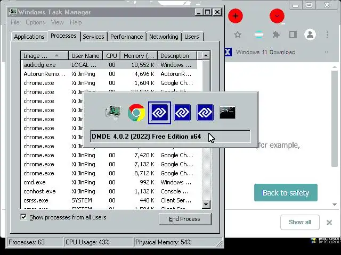Sort by Memory column header
This screenshot has height=255, width=341.
click(x=139, y=56)
